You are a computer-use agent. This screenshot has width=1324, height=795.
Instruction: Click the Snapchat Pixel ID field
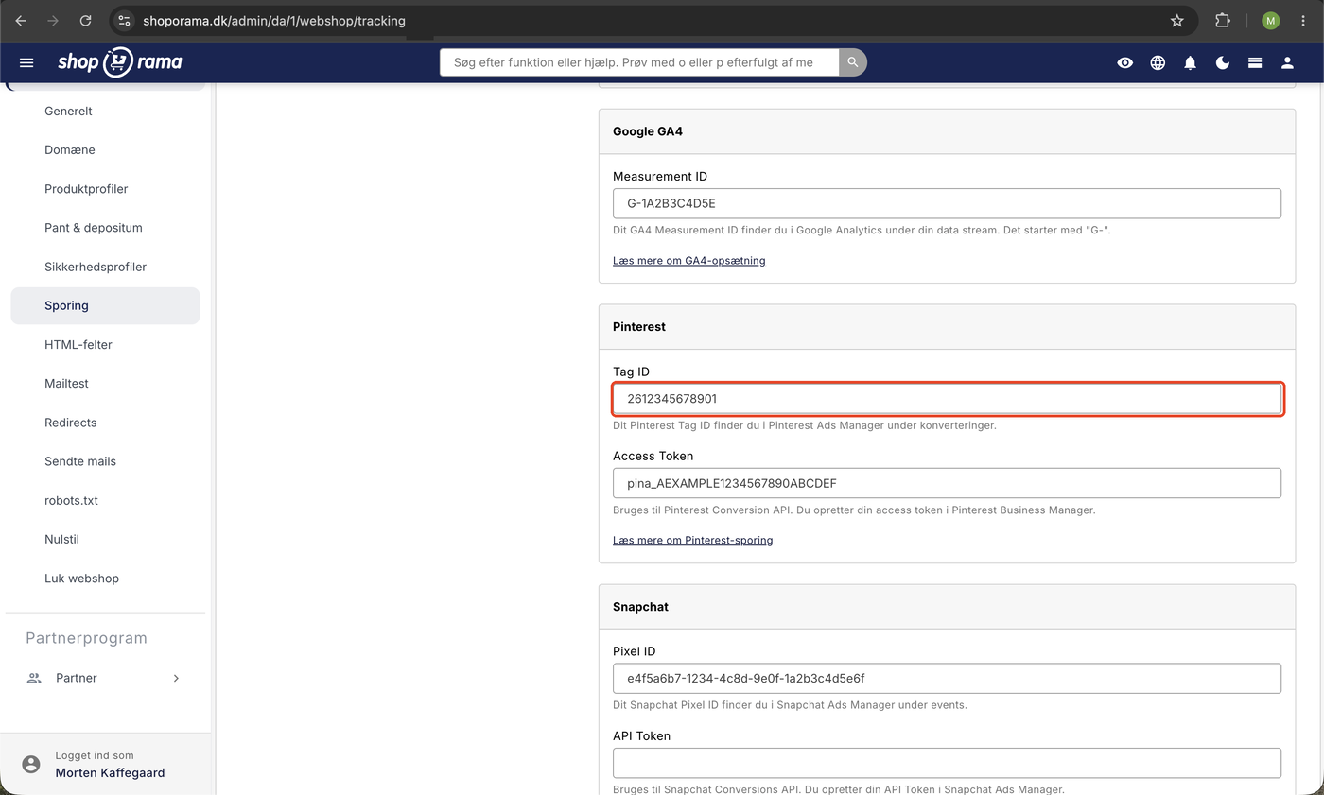[x=947, y=678]
